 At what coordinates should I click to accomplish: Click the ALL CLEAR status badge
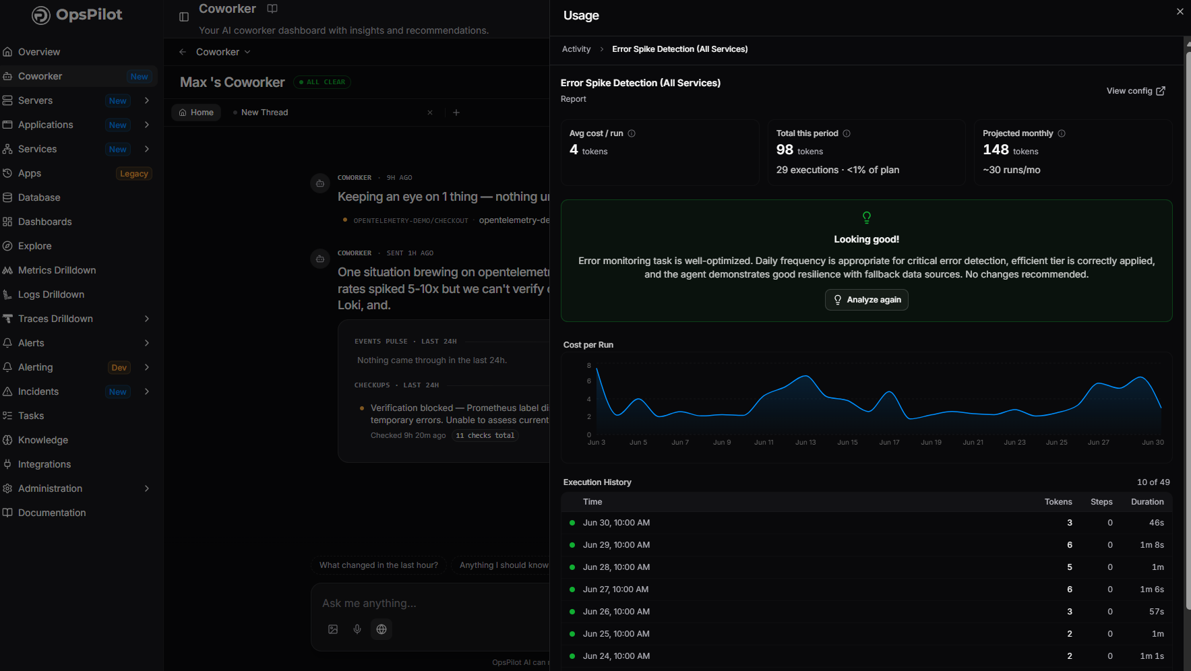[x=322, y=82]
